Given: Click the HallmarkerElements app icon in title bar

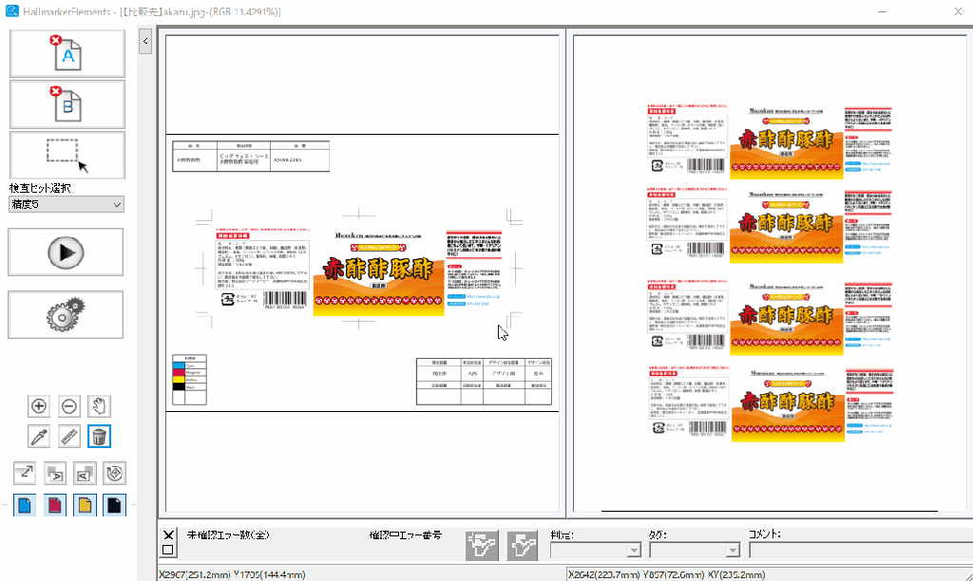Looking at the screenshot, I should (x=11, y=11).
